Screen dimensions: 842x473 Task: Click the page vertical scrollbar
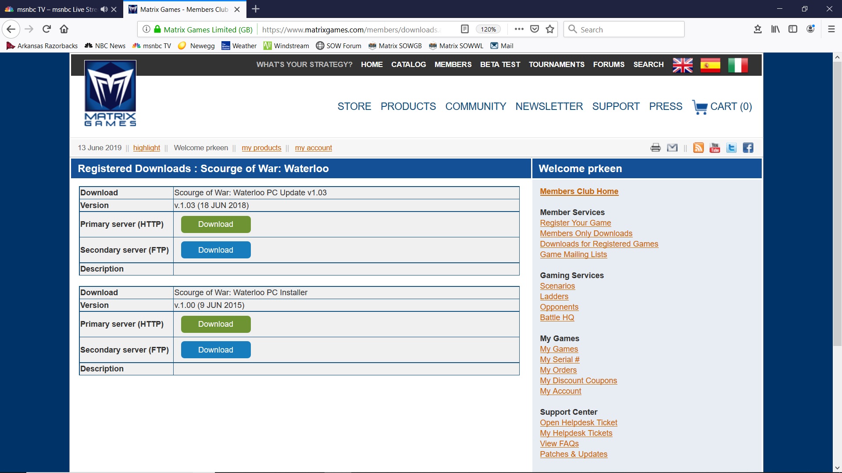pyautogui.click(x=837, y=204)
